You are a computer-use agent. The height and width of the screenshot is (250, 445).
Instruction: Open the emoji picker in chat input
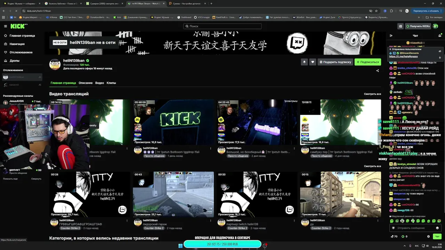pos(437,228)
